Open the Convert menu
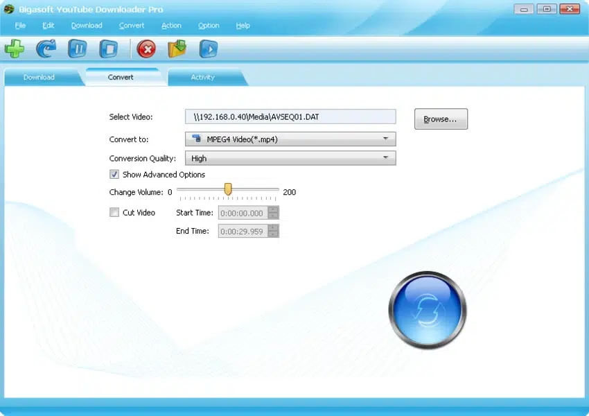Viewport: 589px width, 416px height. pos(132,26)
